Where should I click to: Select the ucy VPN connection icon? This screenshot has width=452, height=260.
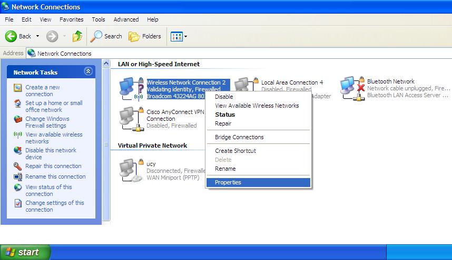coord(132,170)
